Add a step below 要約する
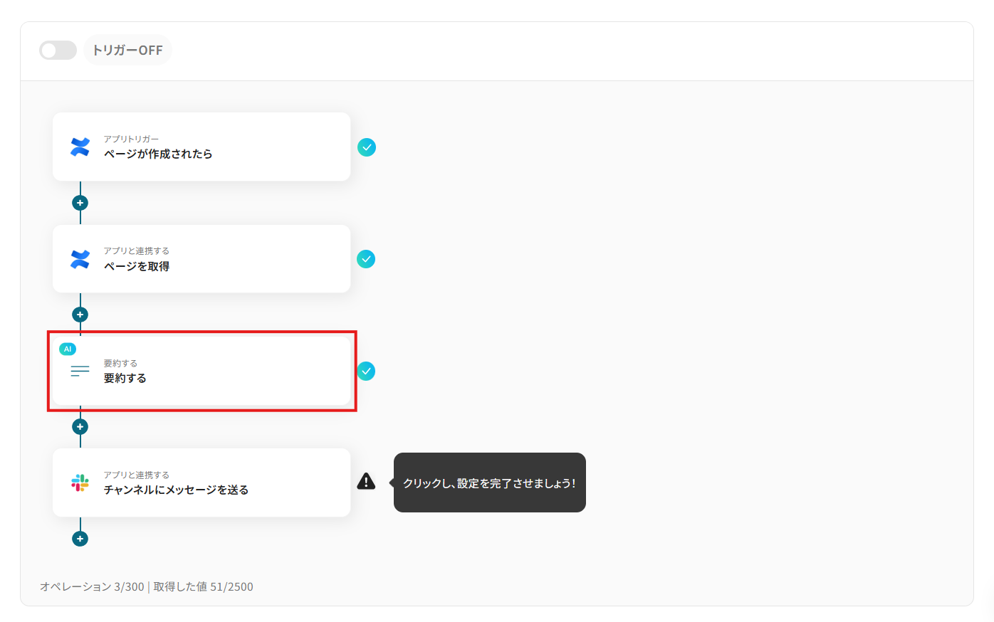 [80, 427]
